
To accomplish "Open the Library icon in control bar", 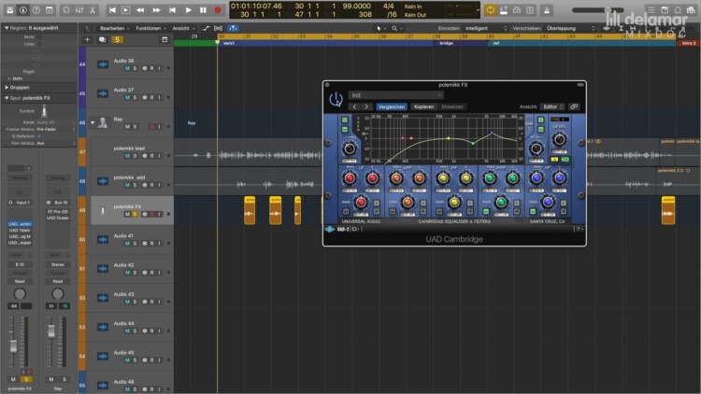I will [x=10, y=10].
